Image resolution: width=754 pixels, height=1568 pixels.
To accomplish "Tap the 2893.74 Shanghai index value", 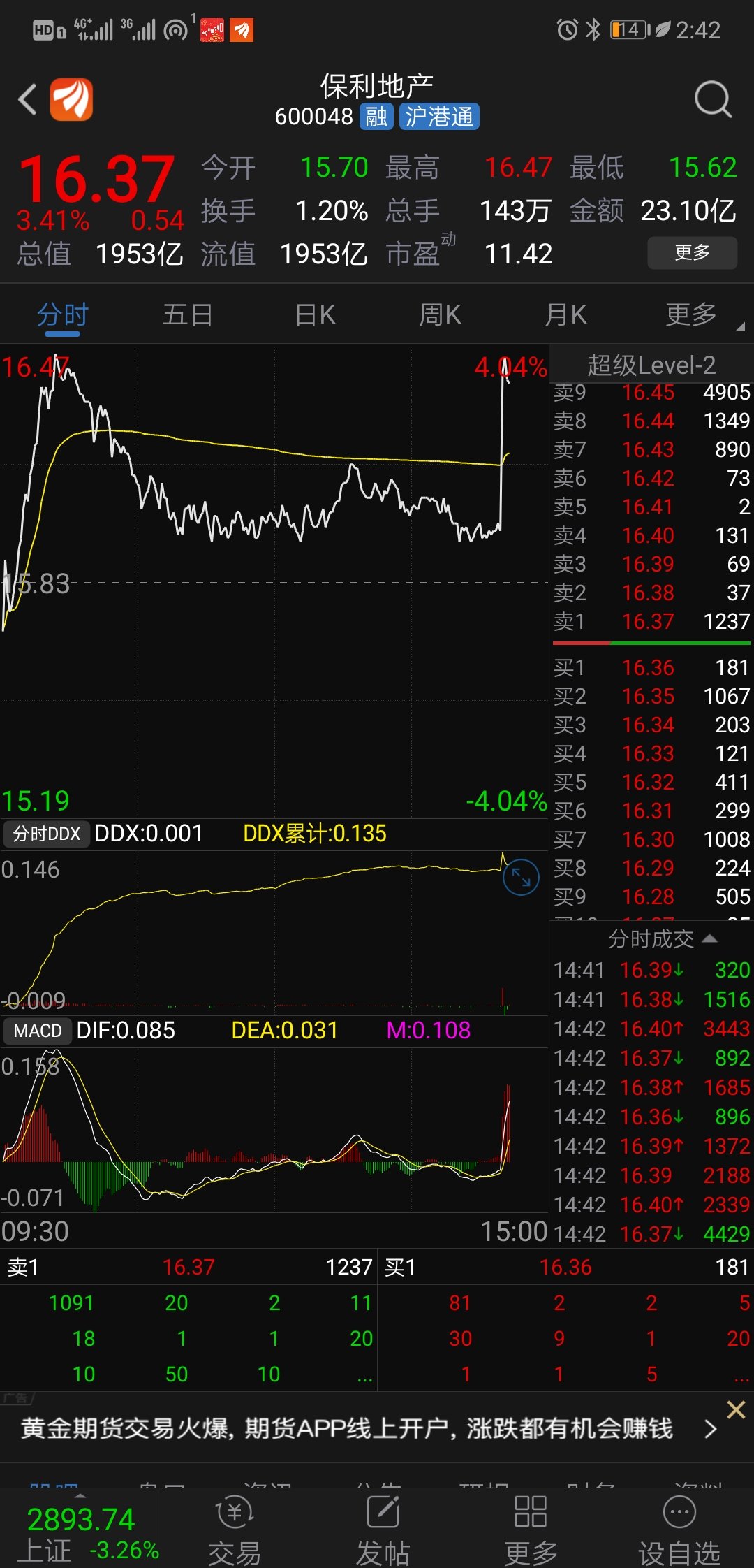I will (x=80, y=1520).
